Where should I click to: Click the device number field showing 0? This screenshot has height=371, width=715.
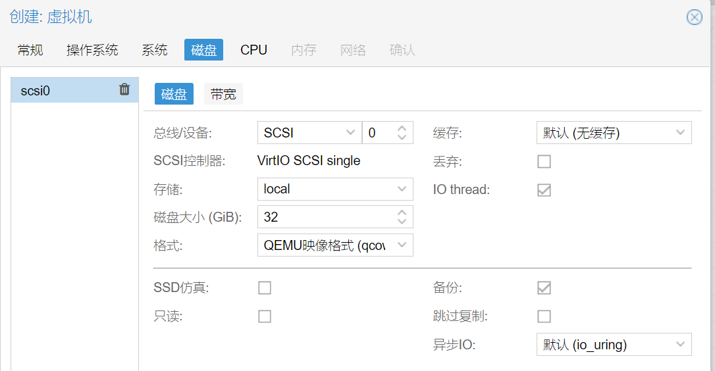388,133
